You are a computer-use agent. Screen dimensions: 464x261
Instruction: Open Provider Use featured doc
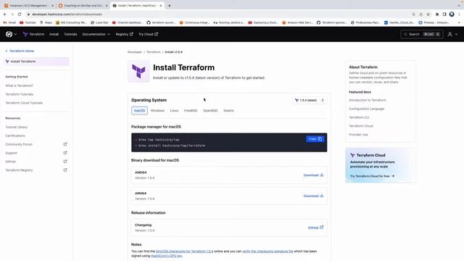[358, 134]
